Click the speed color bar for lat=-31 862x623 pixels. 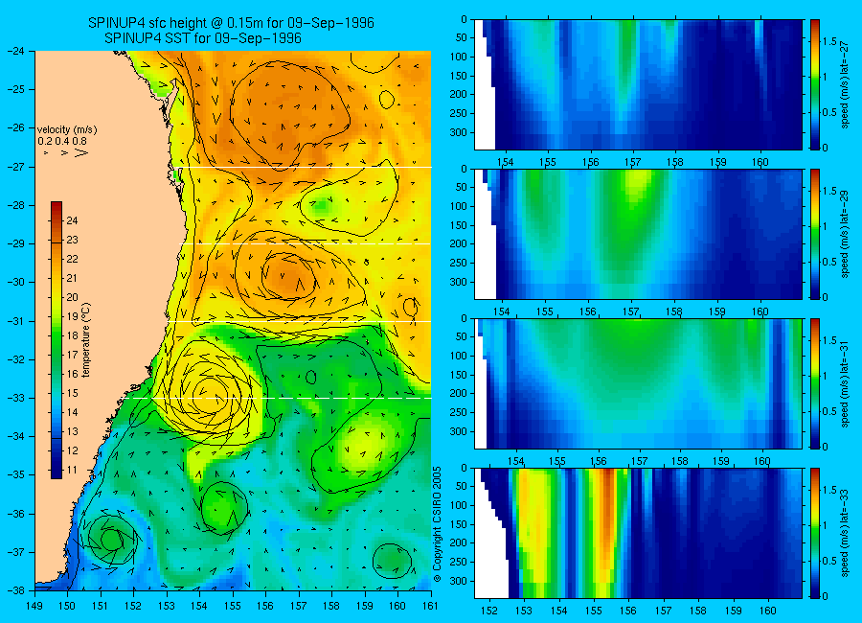[815, 383]
